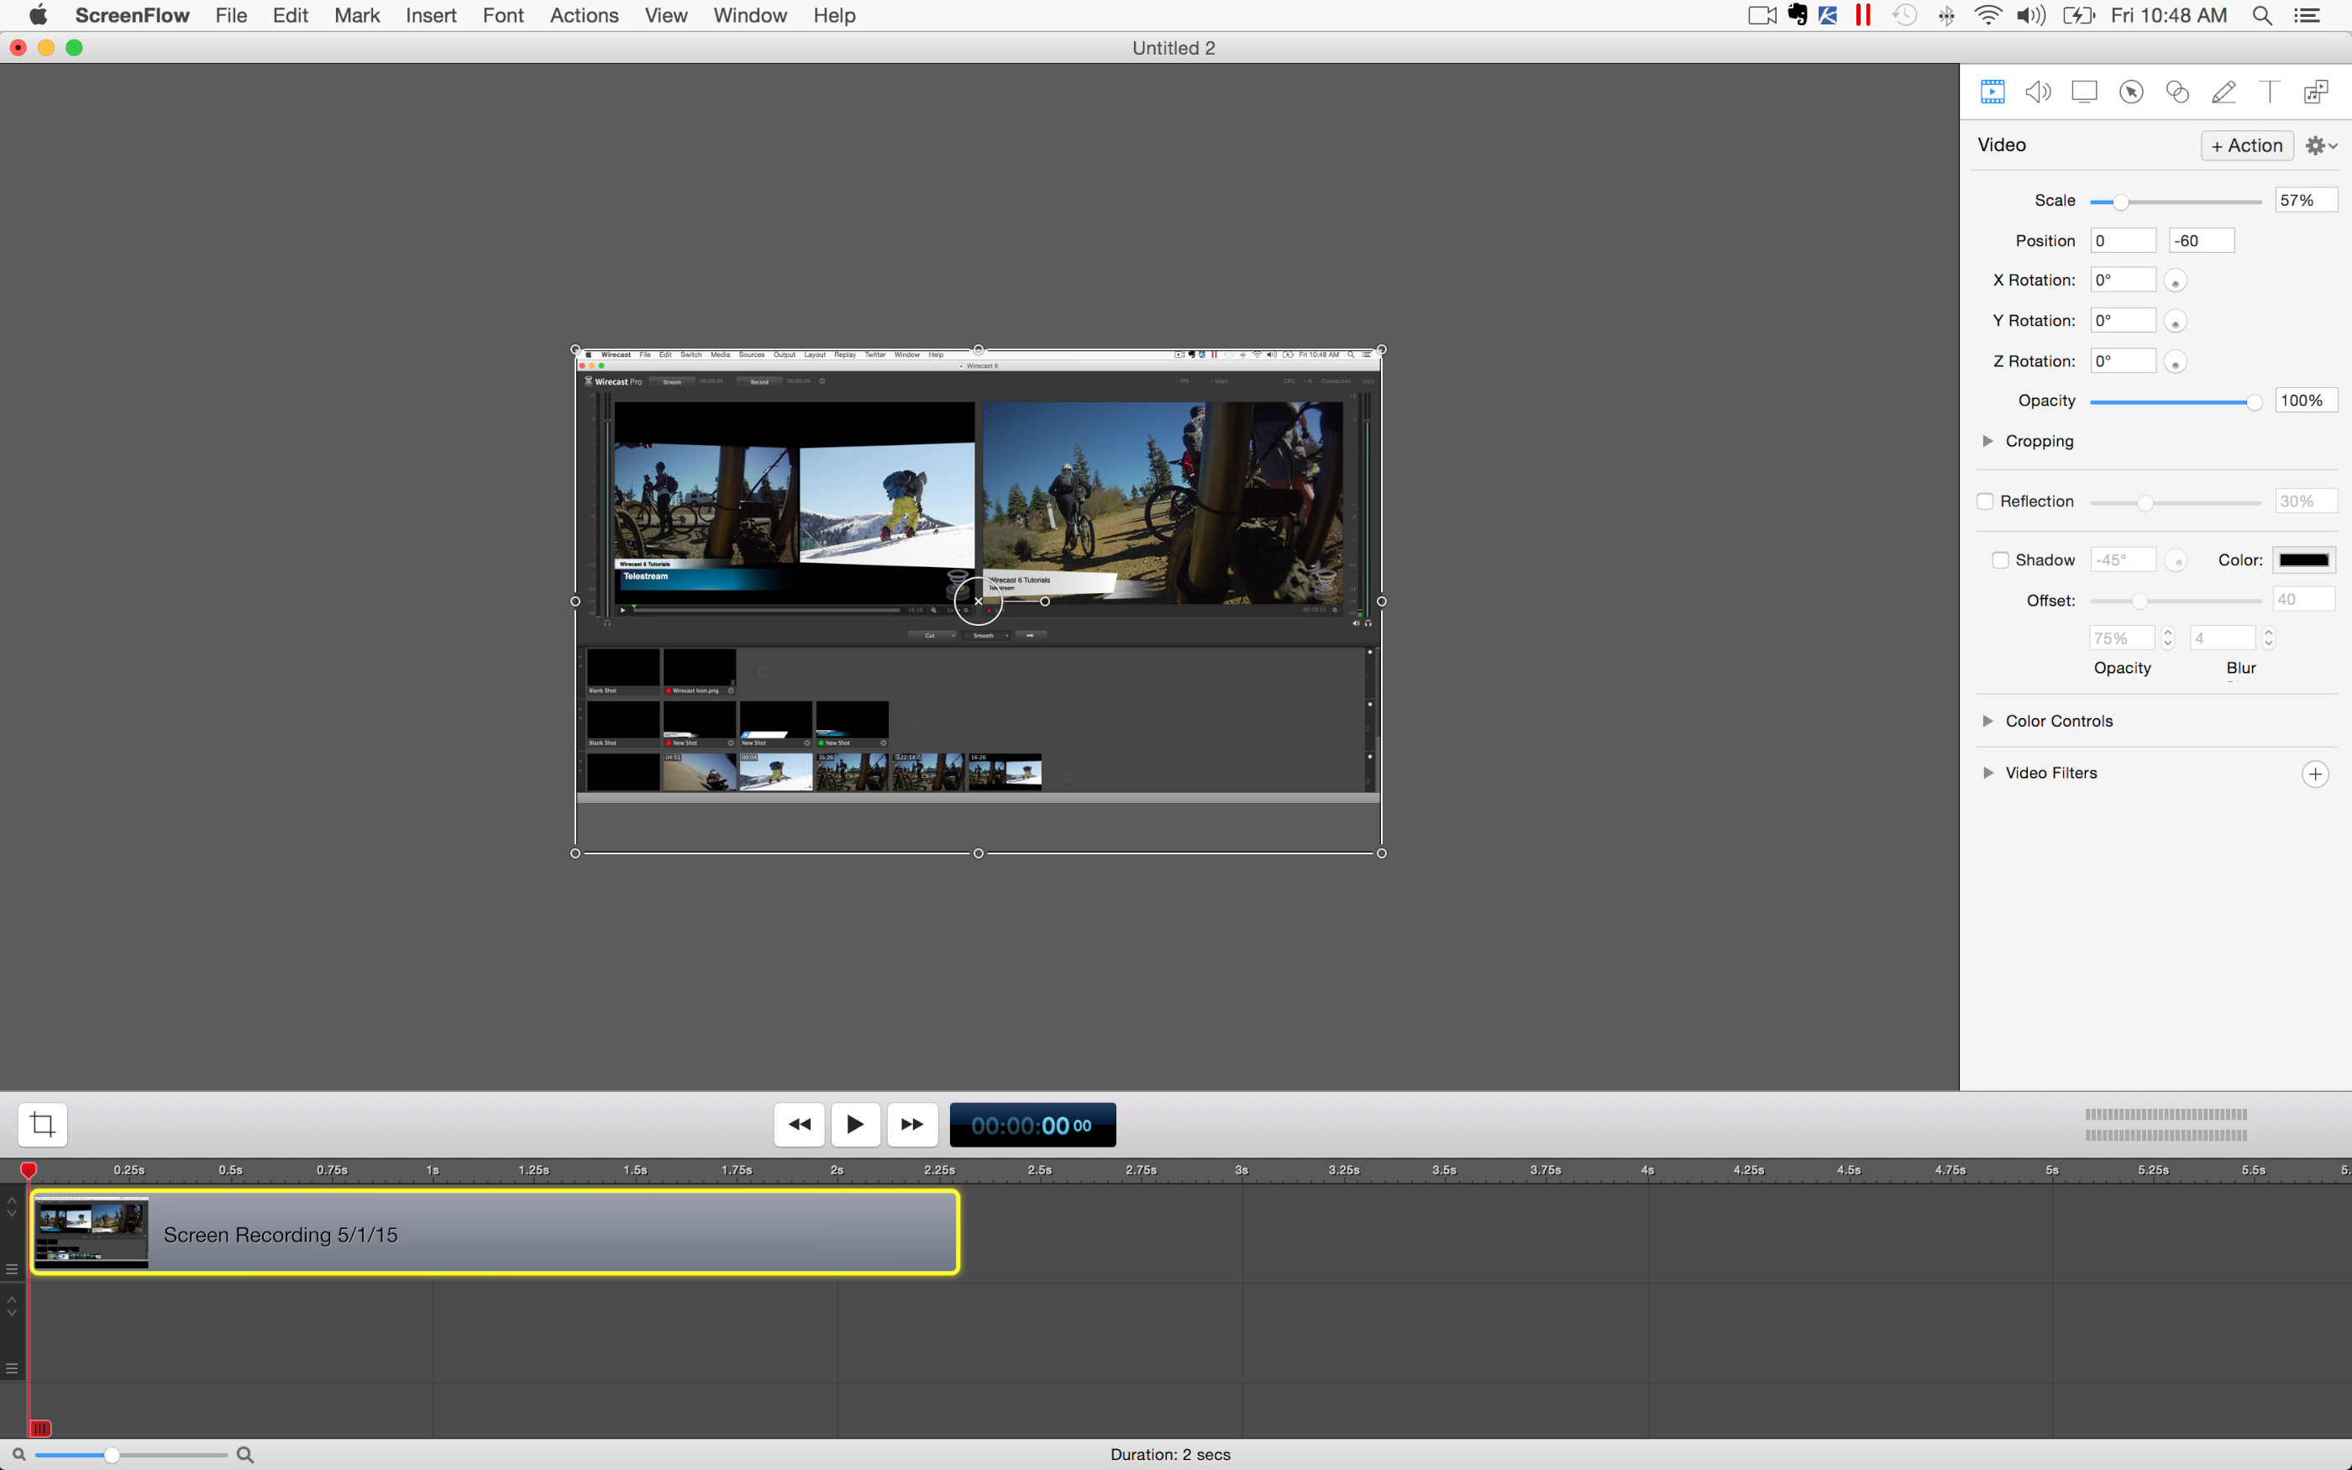Image resolution: width=2352 pixels, height=1470 pixels.
Task: Select the Screen Recording 5/1/15 clip
Action: click(x=544, y=1235)
